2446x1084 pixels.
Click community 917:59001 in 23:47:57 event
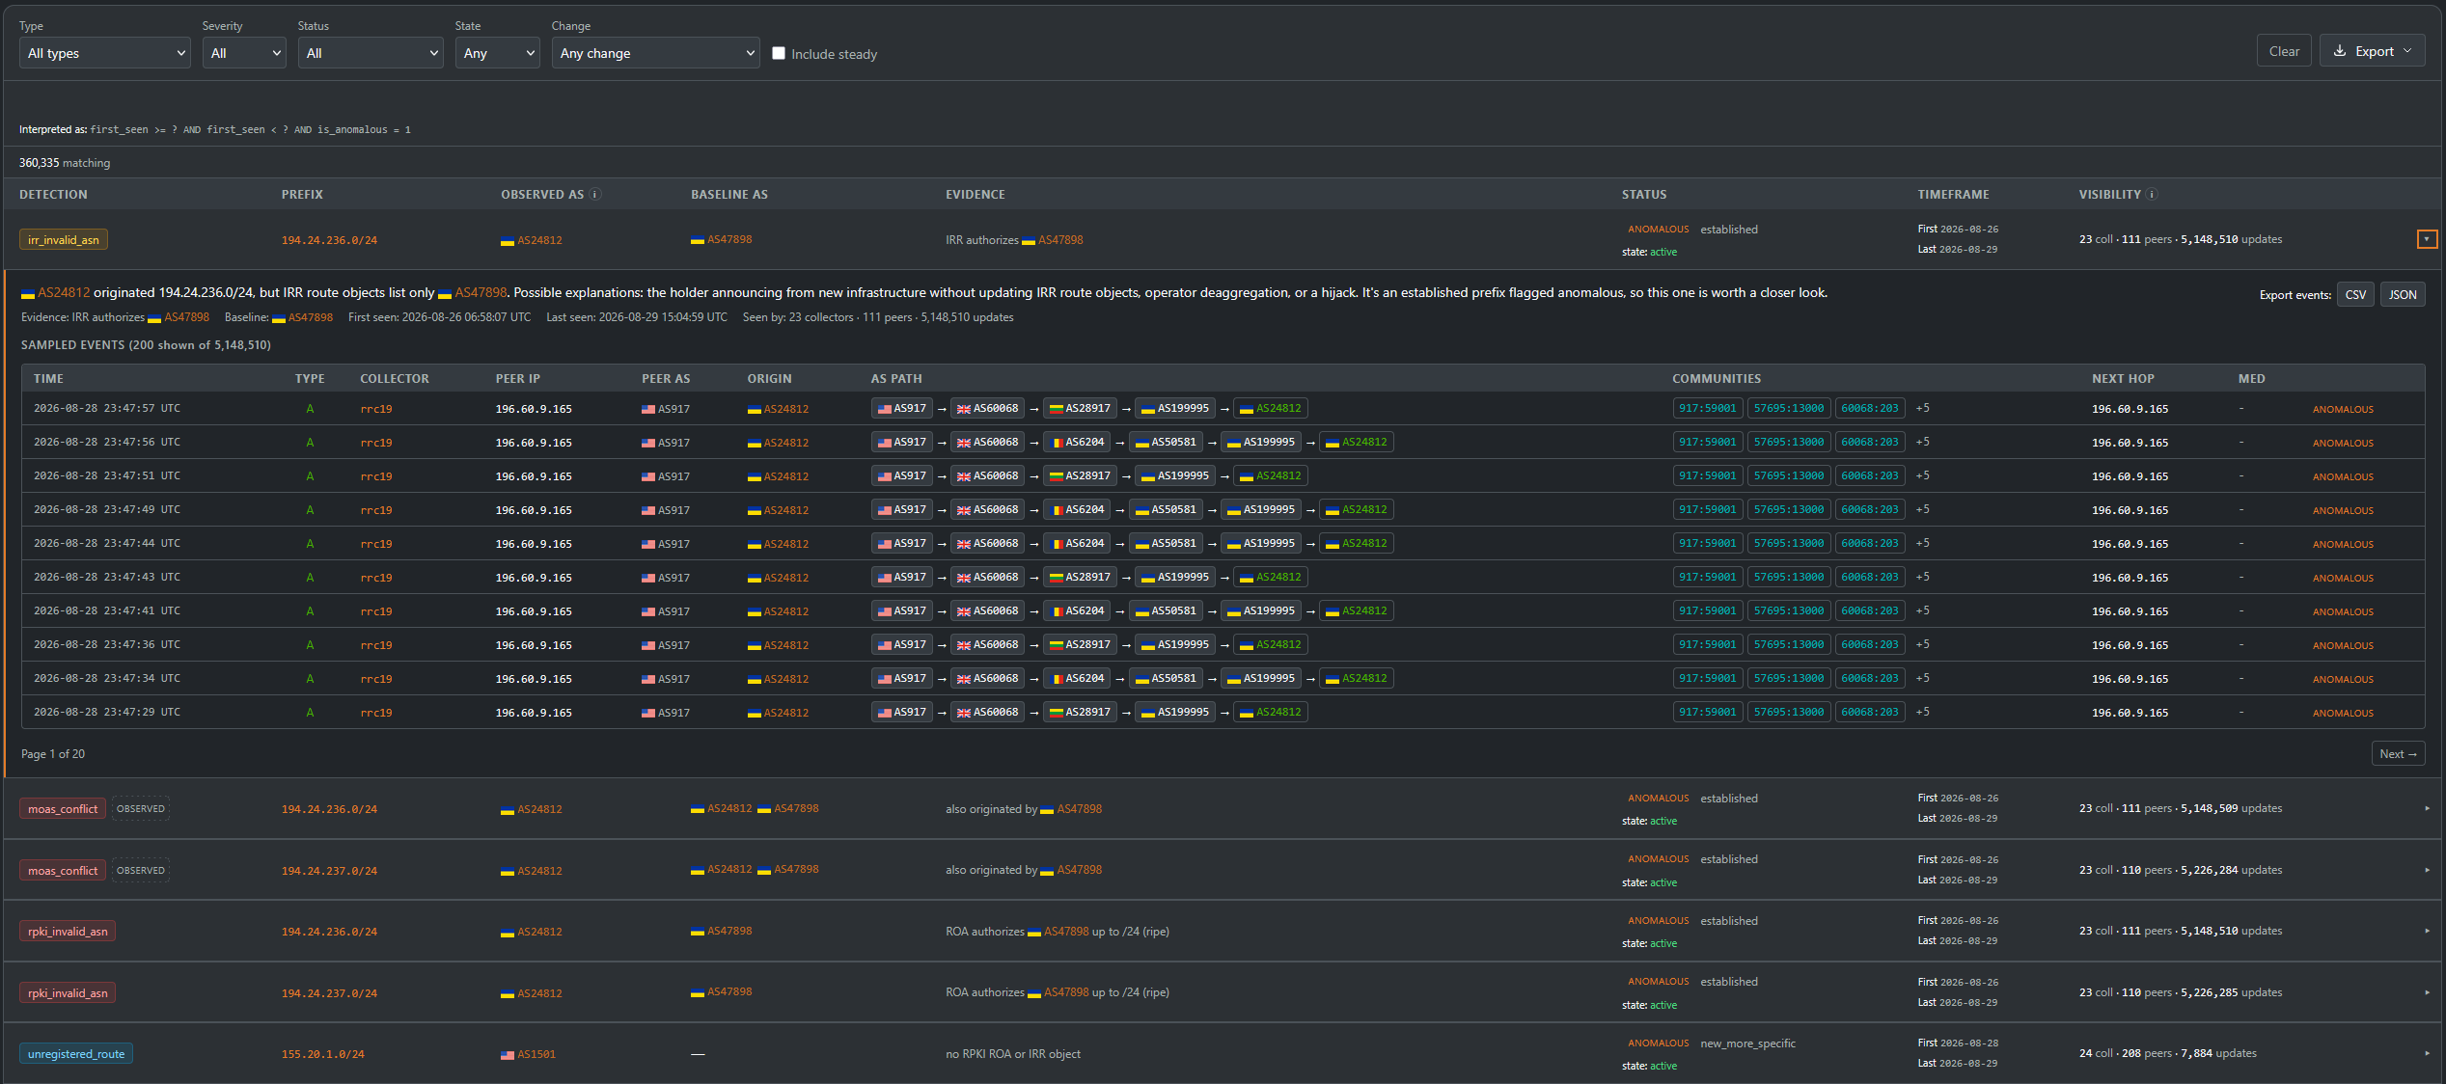point(1707,408)
